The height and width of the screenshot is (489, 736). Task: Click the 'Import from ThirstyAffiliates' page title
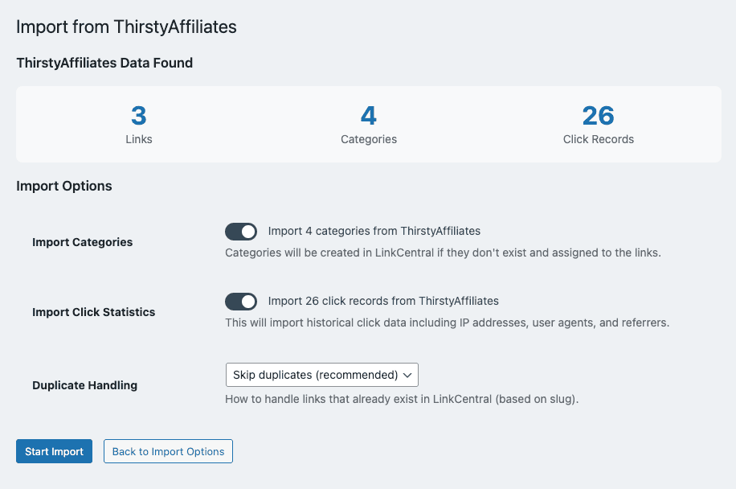126,27
